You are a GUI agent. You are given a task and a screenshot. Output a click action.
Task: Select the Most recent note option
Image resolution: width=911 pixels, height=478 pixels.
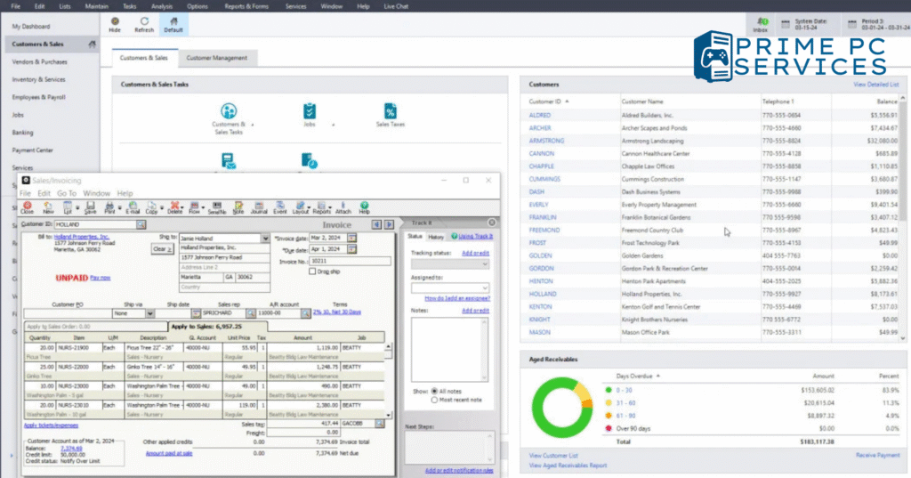click(434, 400)
